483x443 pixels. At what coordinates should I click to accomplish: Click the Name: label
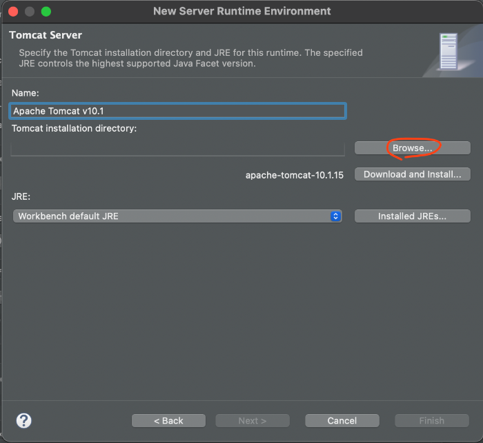pyautogui.click(x=26, y=93)
